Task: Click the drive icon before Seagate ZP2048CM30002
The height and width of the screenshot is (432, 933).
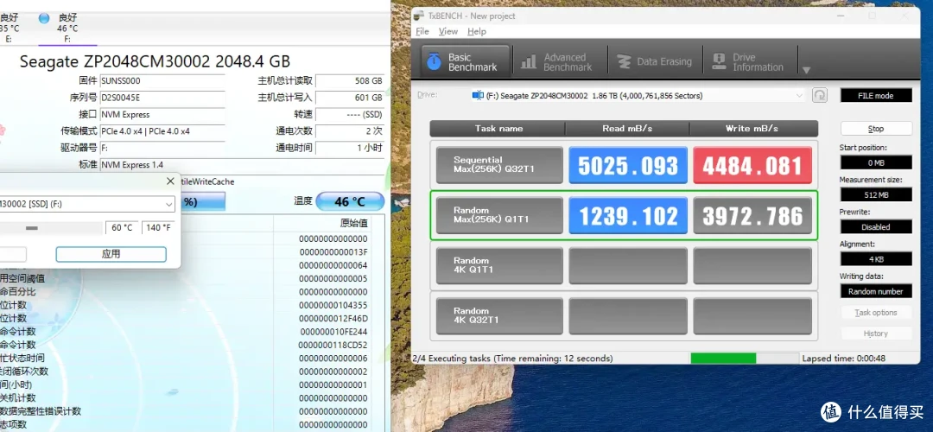Action: (x=478, y=95)
